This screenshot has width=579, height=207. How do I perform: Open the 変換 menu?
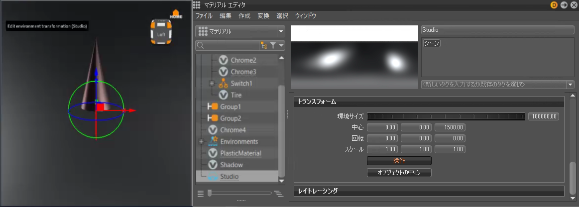[x=263, y=16]
